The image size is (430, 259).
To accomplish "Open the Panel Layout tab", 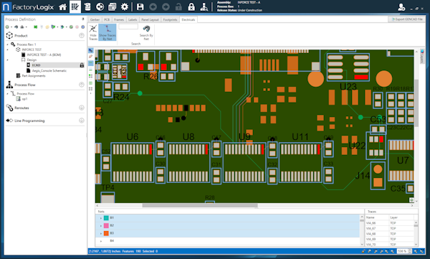I will [x=150, y=20].
